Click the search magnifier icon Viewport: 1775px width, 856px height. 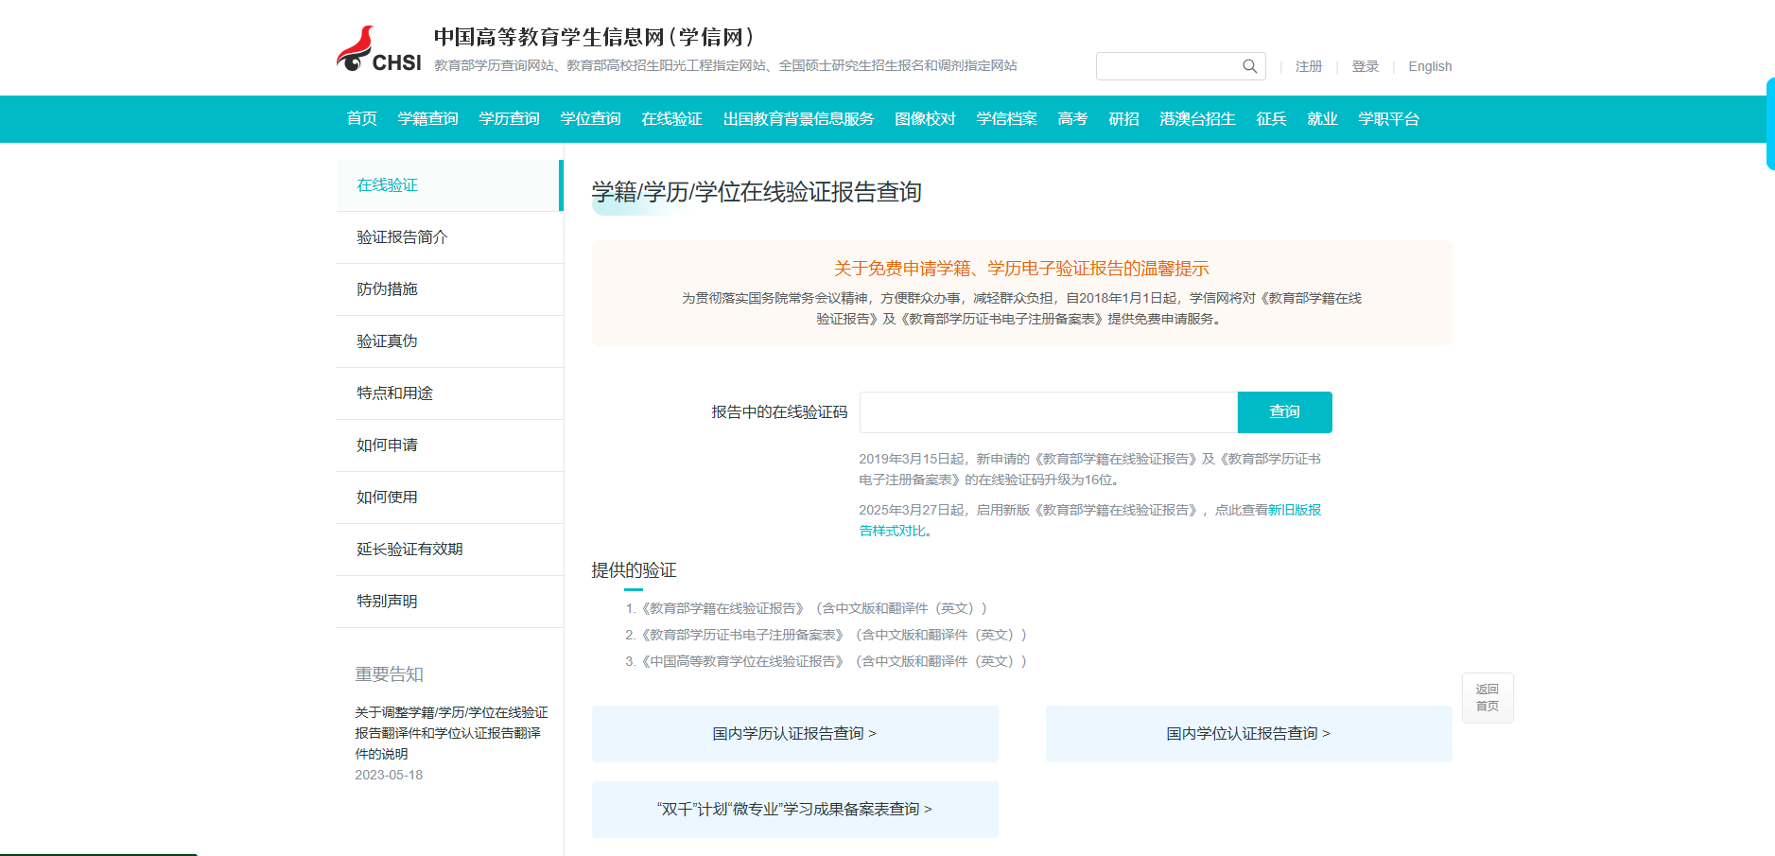pos(1249,66)
